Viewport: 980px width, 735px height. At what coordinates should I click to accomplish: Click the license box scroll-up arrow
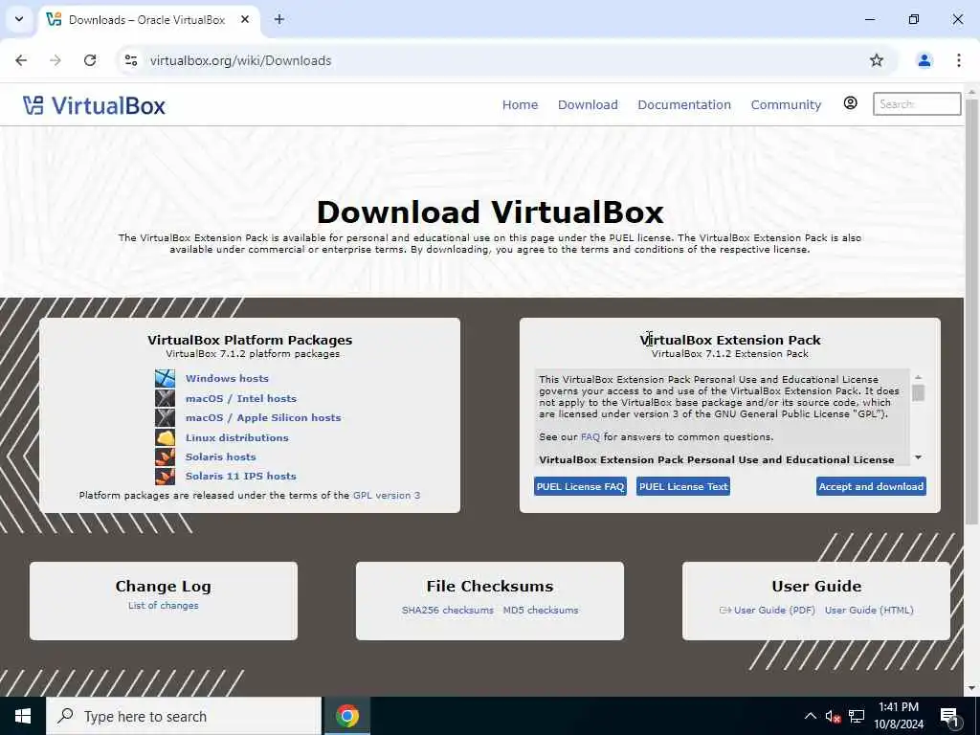918,377
